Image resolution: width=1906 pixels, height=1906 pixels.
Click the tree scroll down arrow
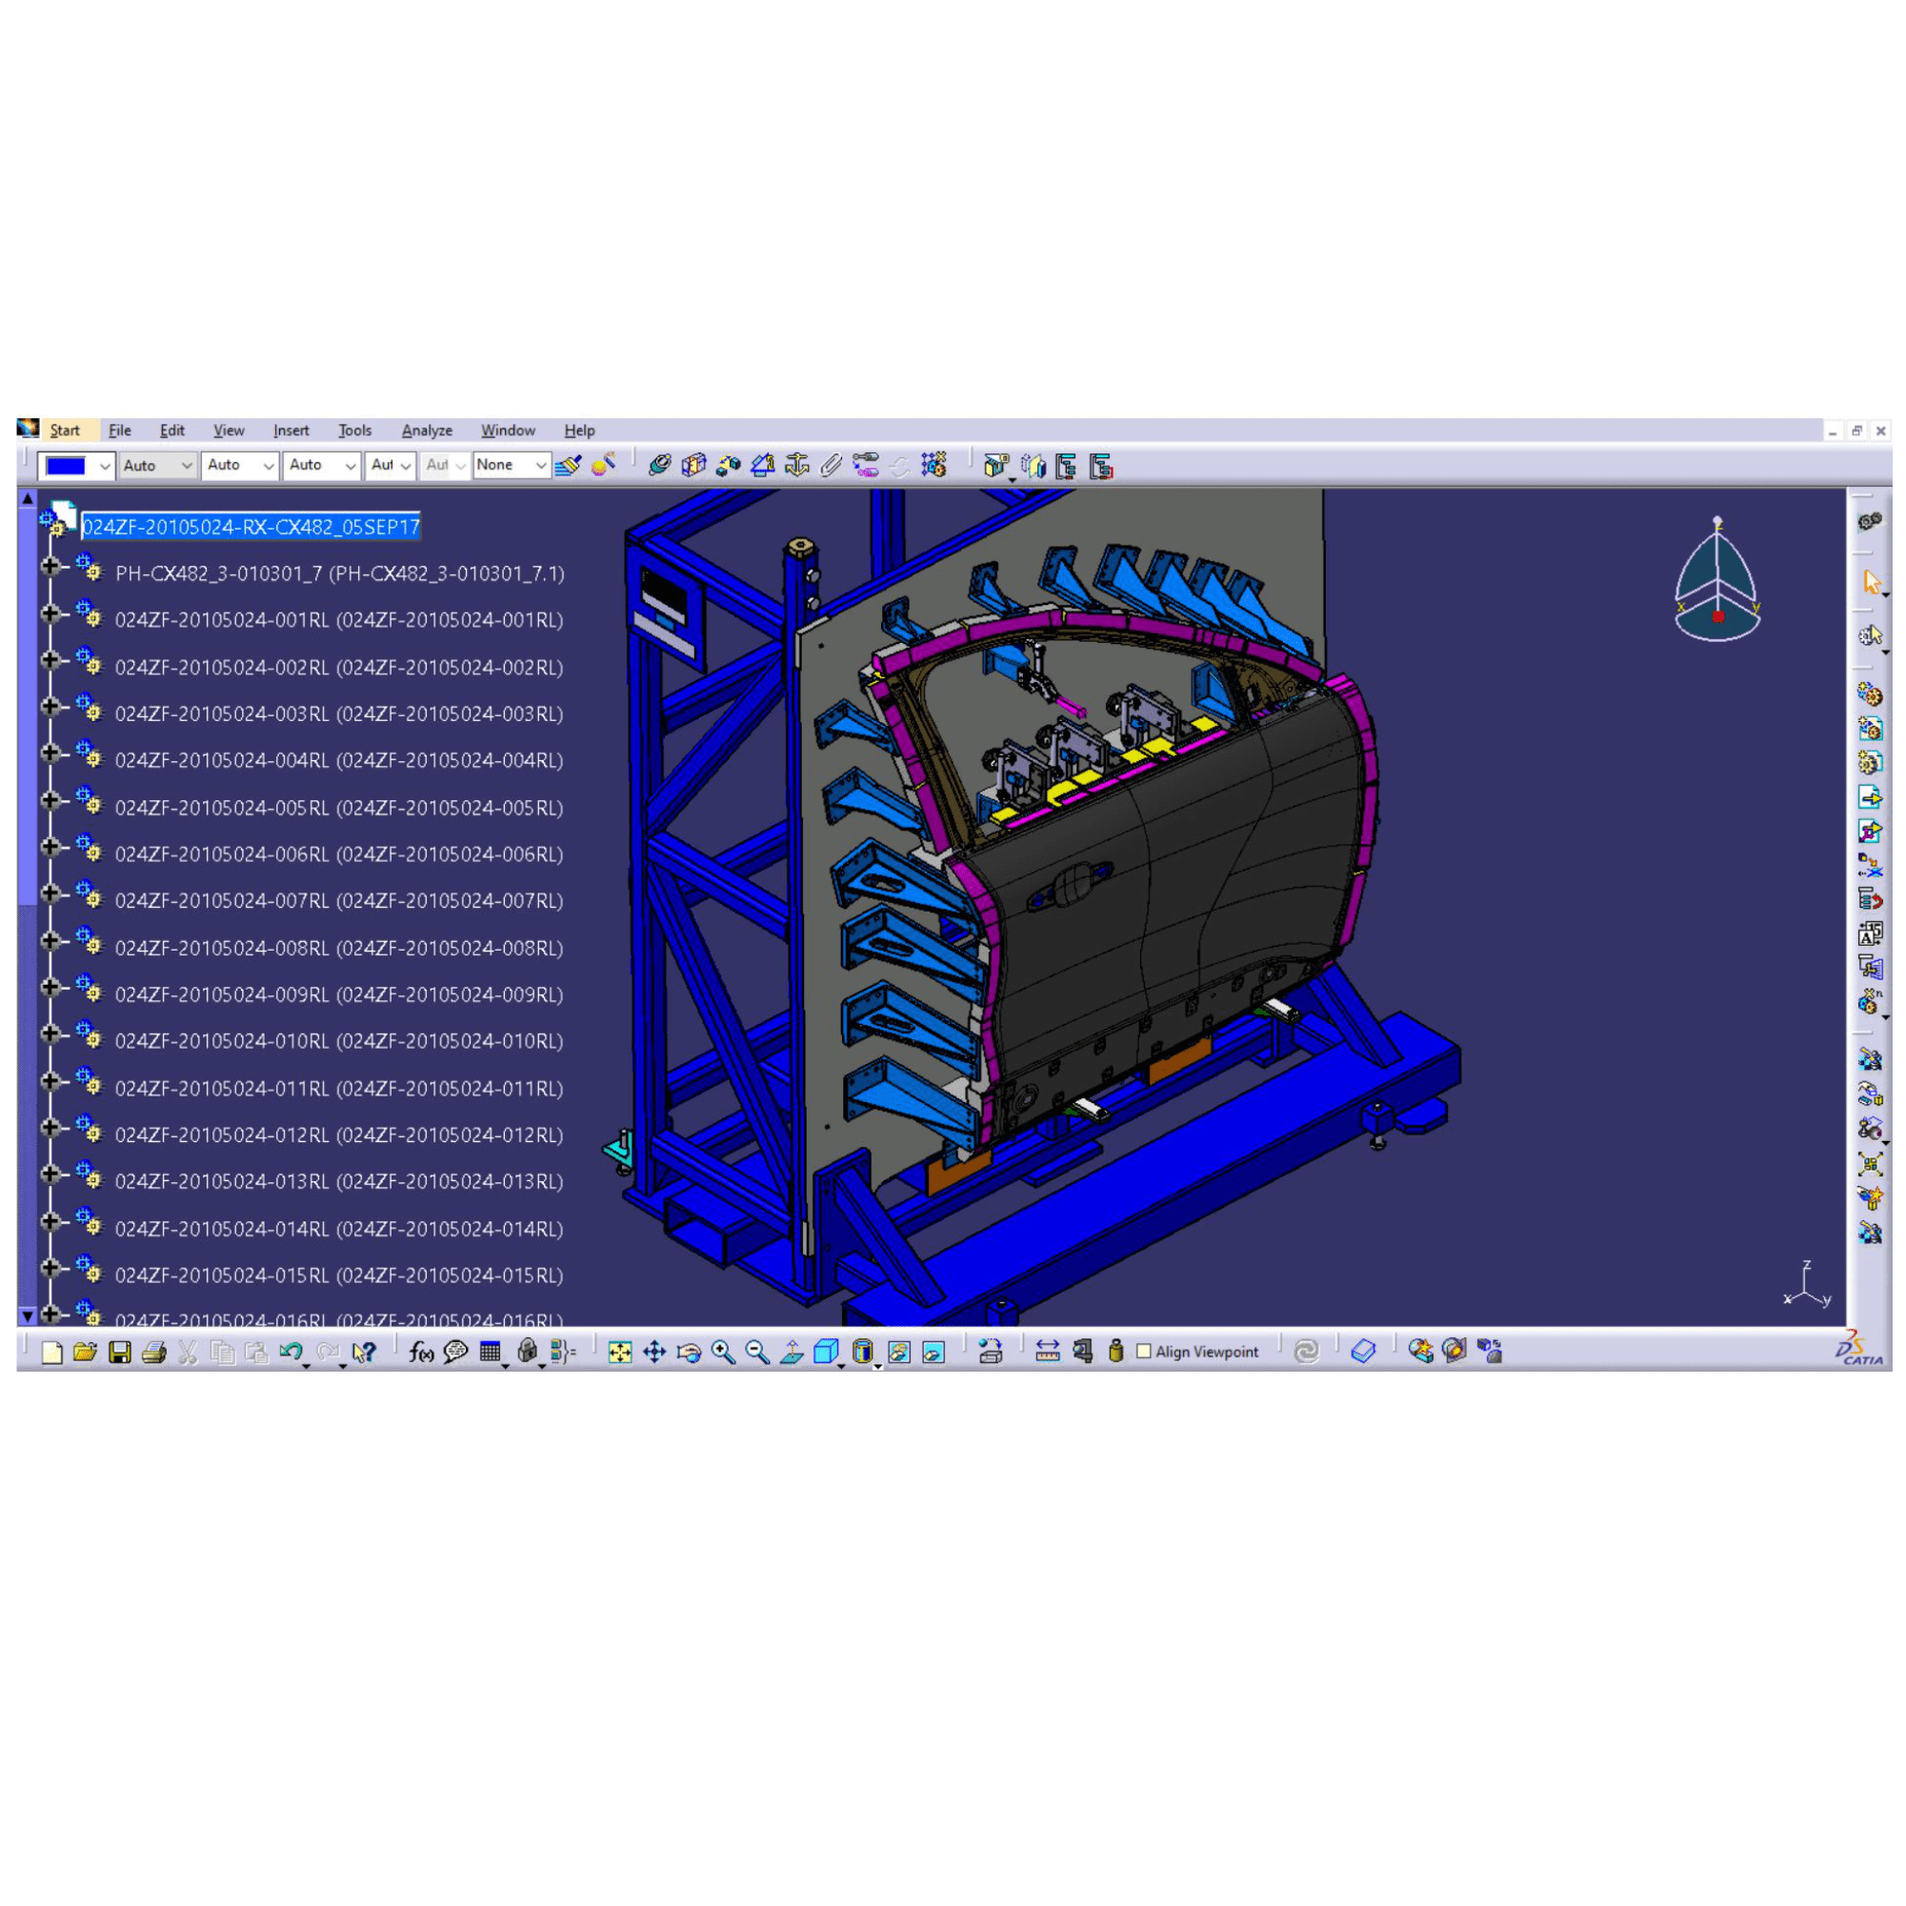point(28,1316)
